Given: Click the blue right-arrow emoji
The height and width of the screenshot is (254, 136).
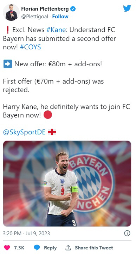Looking at the screenshot, I should 8,64.
